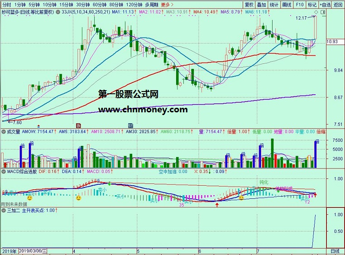Select the 30分钟 period tab
The height and width of the screenshot is (255, 345).
tap(83, 5)
